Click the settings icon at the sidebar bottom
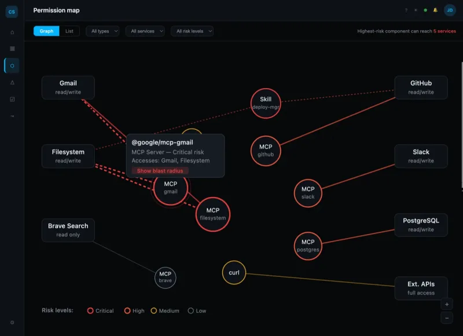The width and height of the screenshot is (463, 336). click(12, 323)
